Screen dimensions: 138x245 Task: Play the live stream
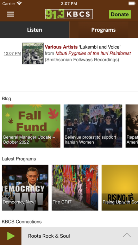(x=11, y=236)
